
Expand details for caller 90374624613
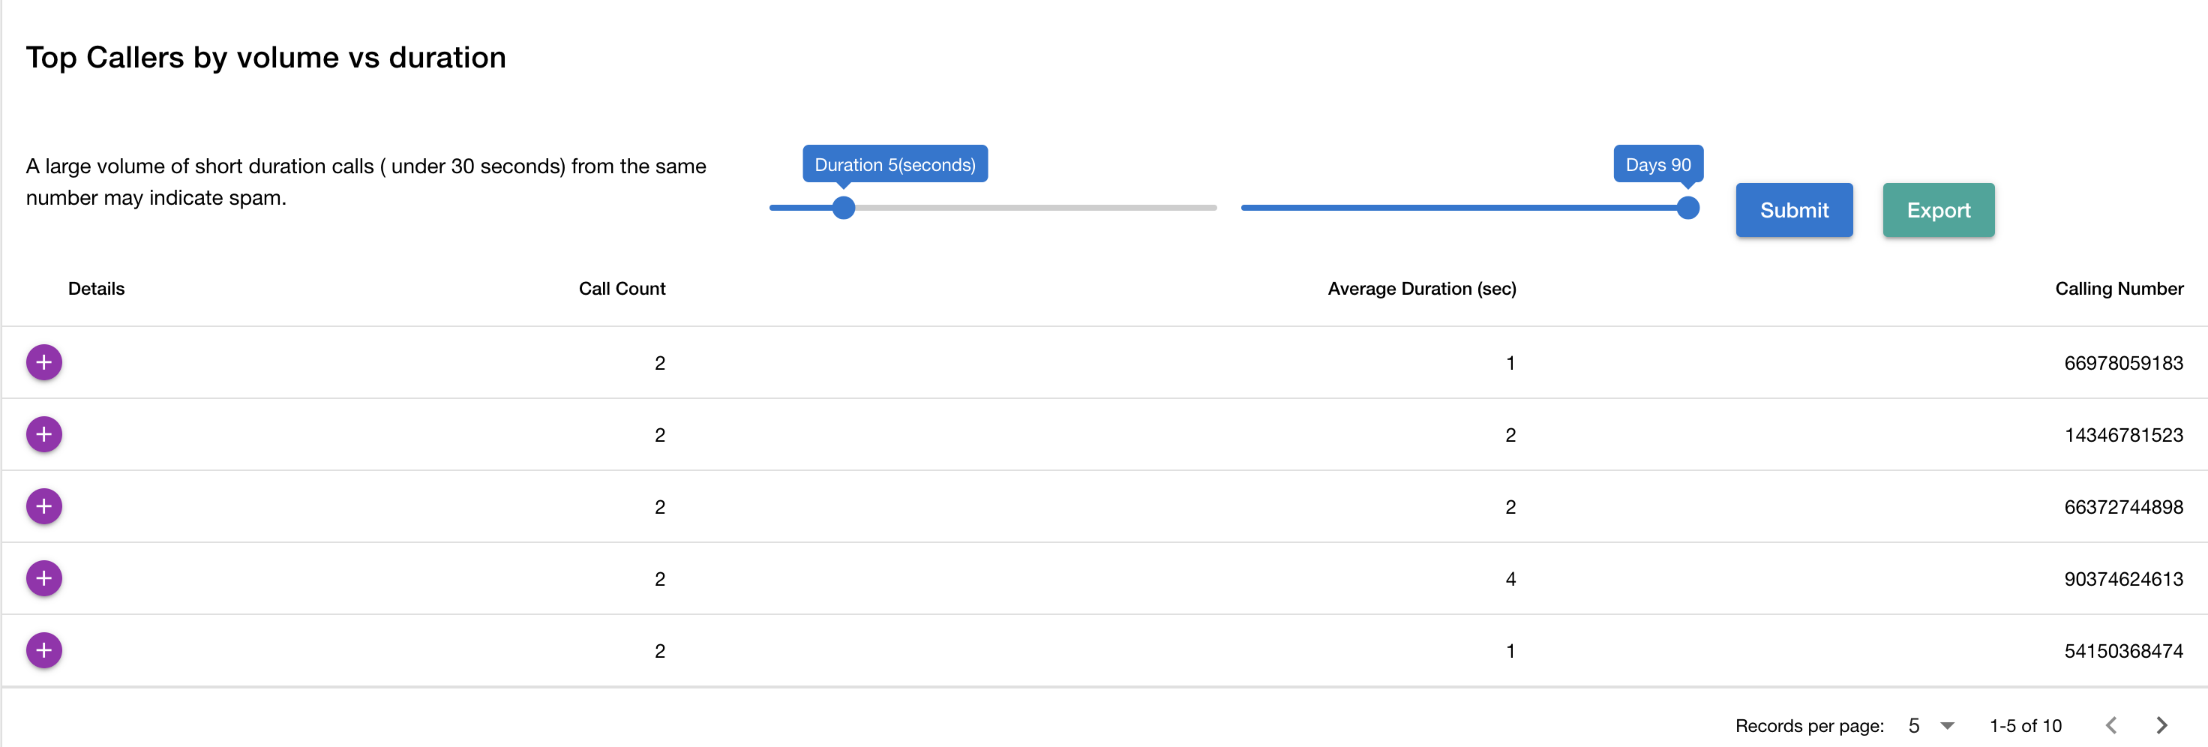tap(43, 578)
